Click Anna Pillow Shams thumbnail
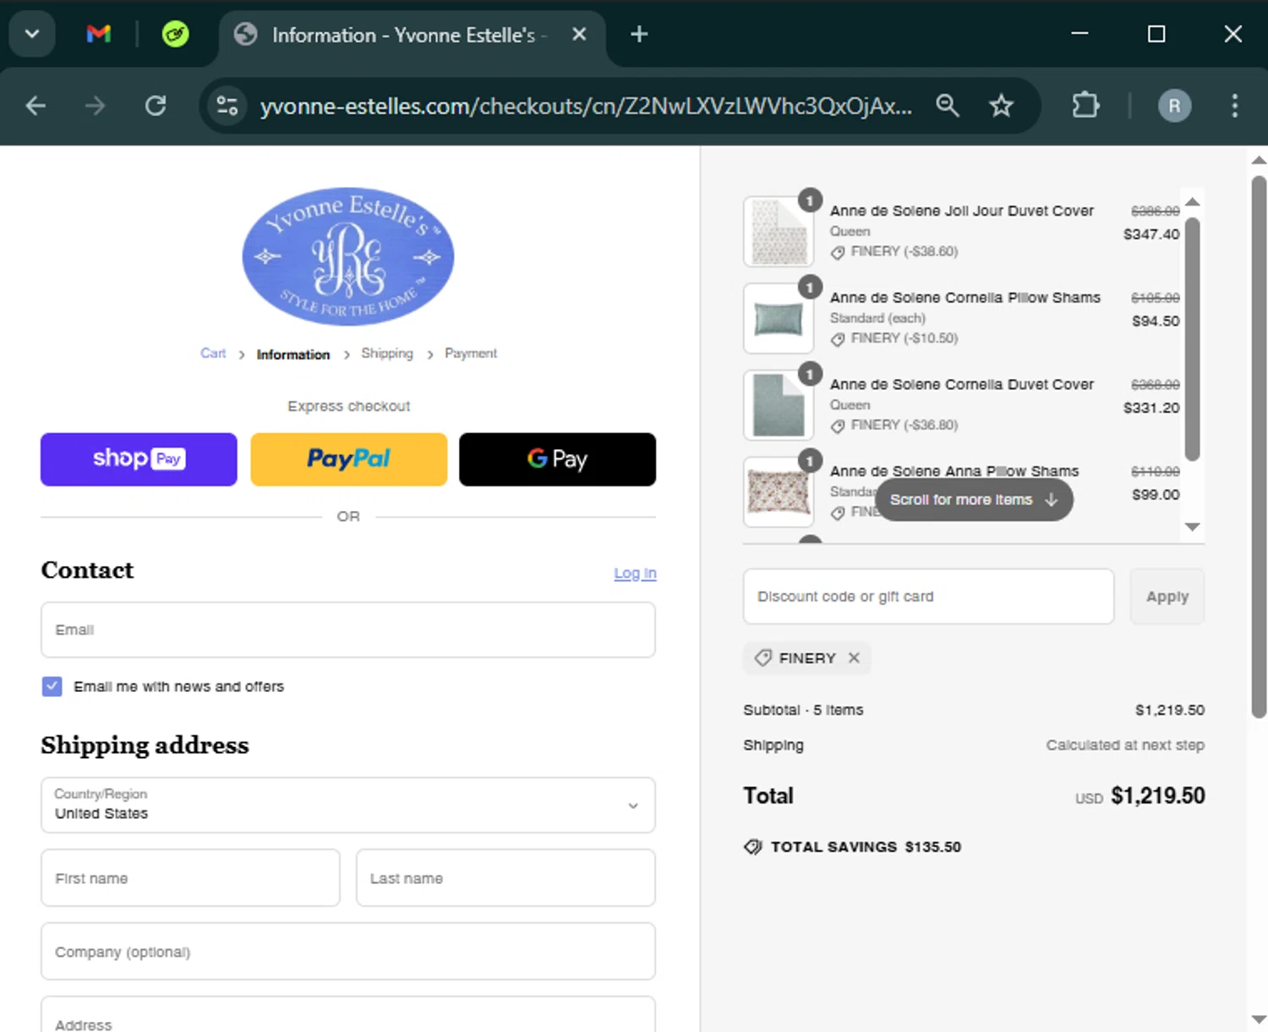 coord(779,492)
